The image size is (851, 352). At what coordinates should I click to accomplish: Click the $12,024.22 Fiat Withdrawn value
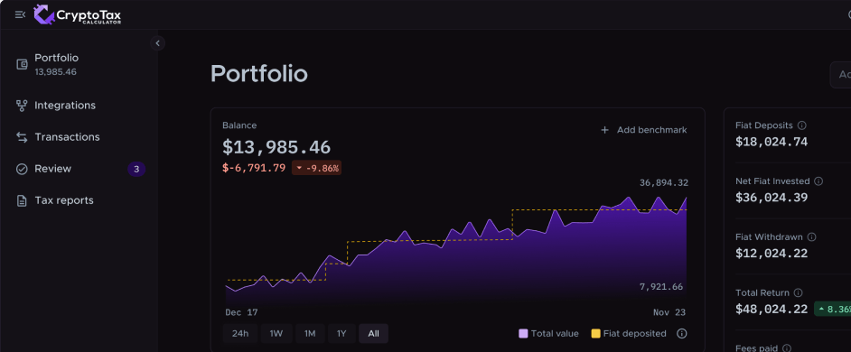pos(772,254)
